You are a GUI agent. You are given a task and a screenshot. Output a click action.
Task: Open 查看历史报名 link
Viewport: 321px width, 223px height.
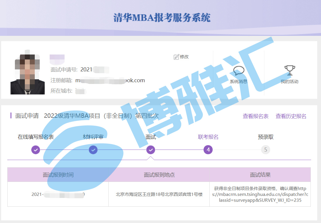291,116
